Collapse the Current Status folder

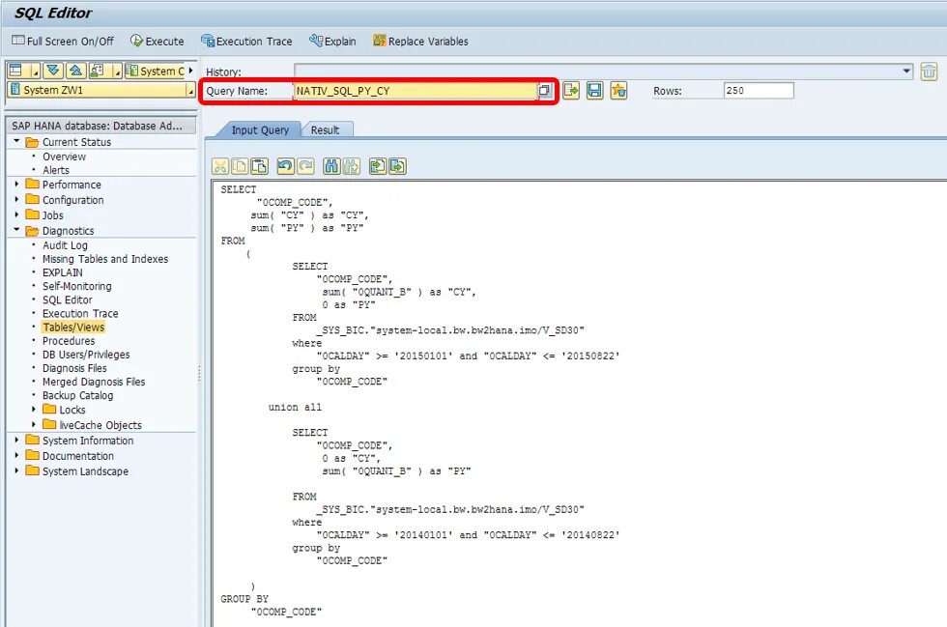point(16,141)
